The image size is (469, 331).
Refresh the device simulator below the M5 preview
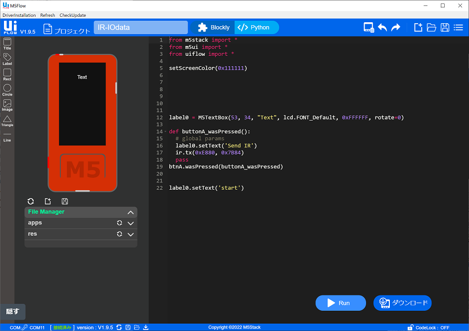pyautogui.click(x=31, y=201)
